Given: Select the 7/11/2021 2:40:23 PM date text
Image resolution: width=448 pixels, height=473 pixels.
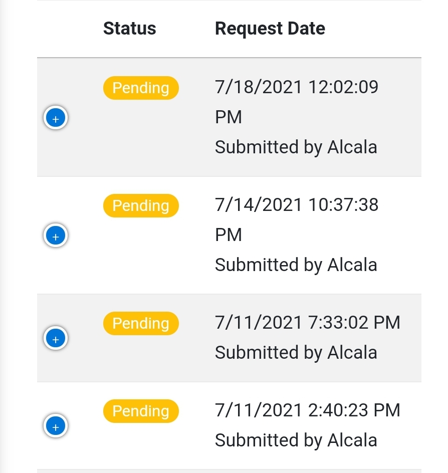Looking at the screenshot, I should (307, 410).
